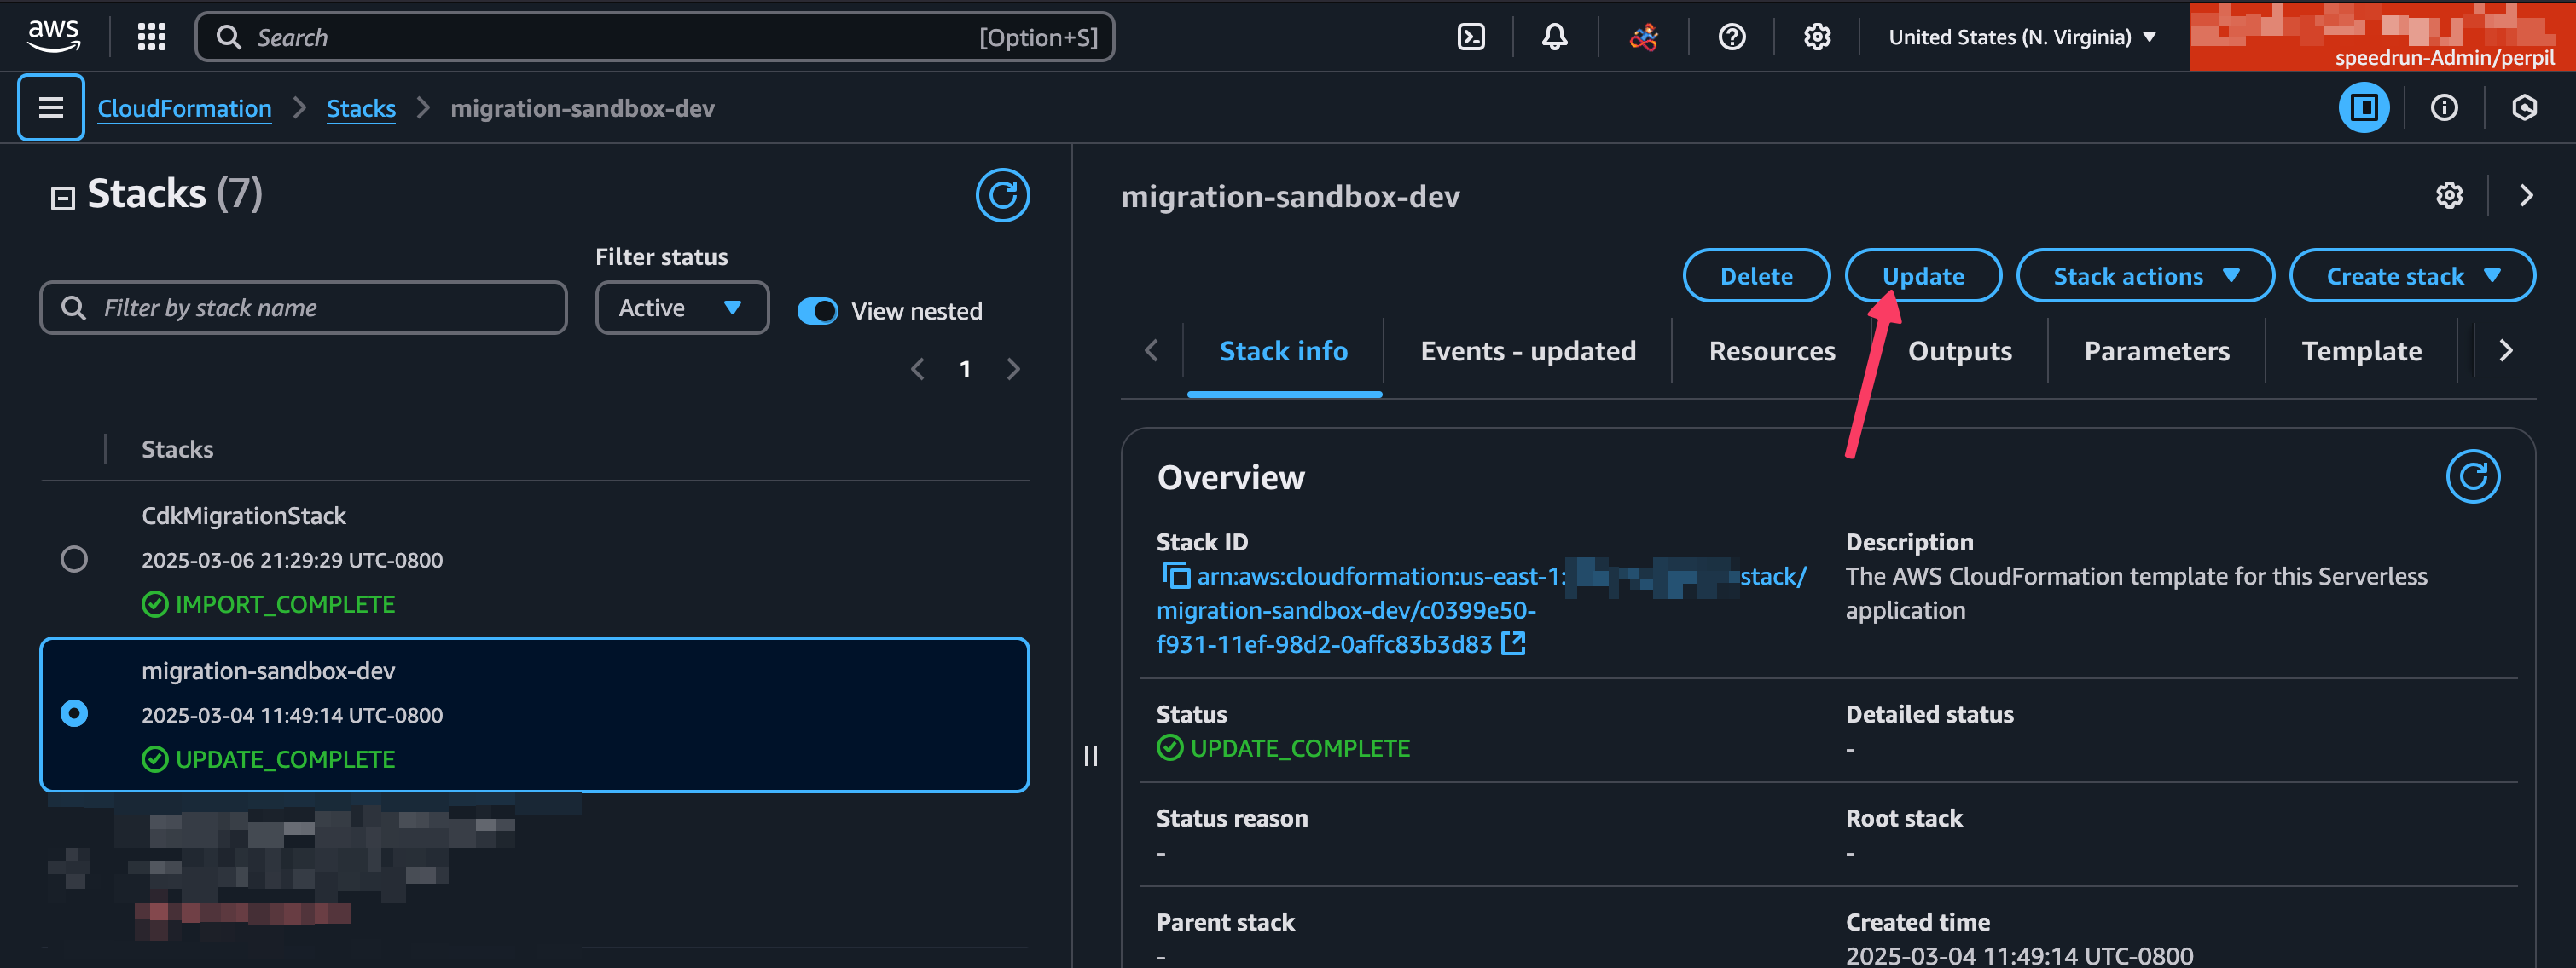
Task: Select the migration-sandbox-dev radio button
Action: tap(73, 712)
